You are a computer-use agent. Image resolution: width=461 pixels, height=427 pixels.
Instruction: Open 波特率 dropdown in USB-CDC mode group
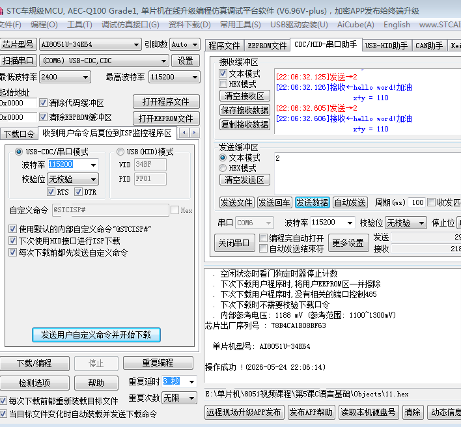[x=73, y=165]
